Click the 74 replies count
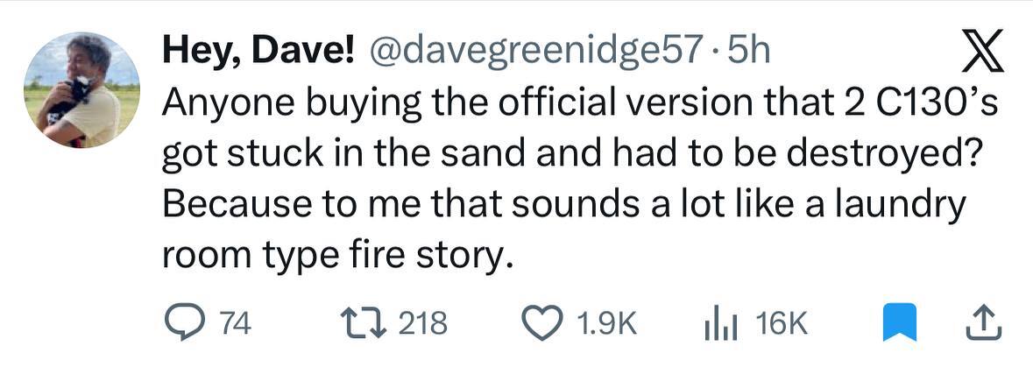 pos(235,325)
